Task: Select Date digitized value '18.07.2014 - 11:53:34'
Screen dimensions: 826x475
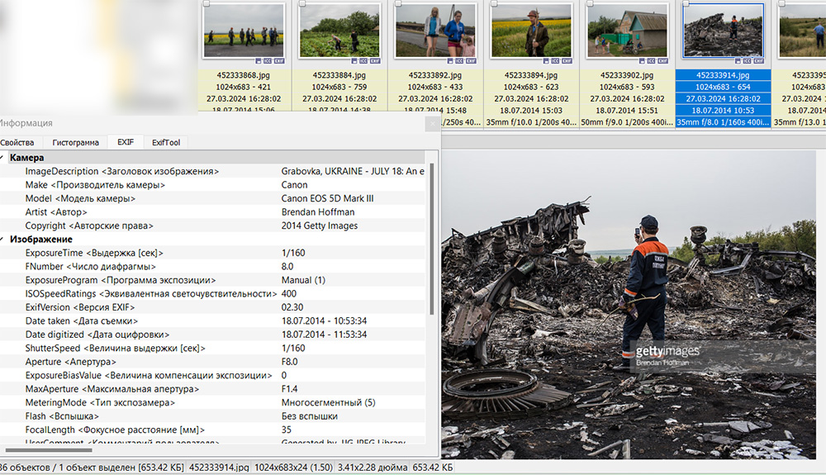Action: point(324,335)
